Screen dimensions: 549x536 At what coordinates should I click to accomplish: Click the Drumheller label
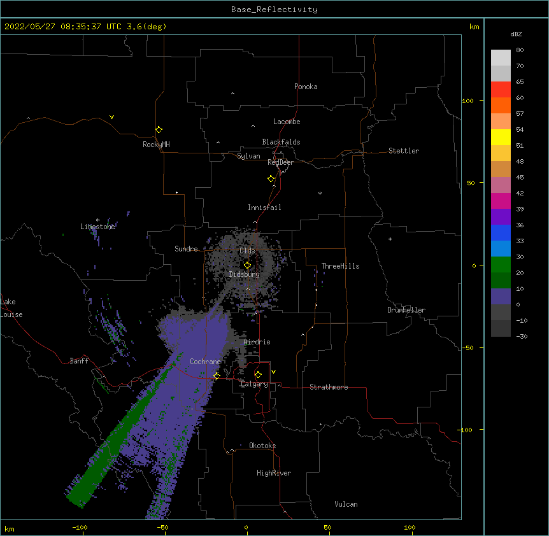click(x=406, y=310)
